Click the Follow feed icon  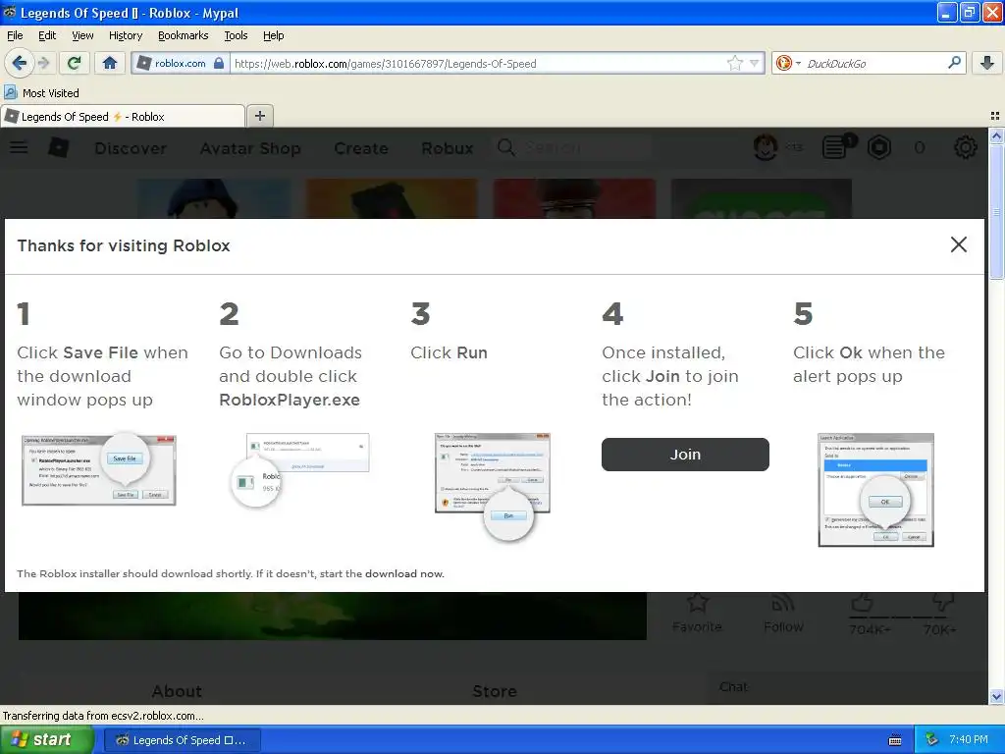(783, 602)
